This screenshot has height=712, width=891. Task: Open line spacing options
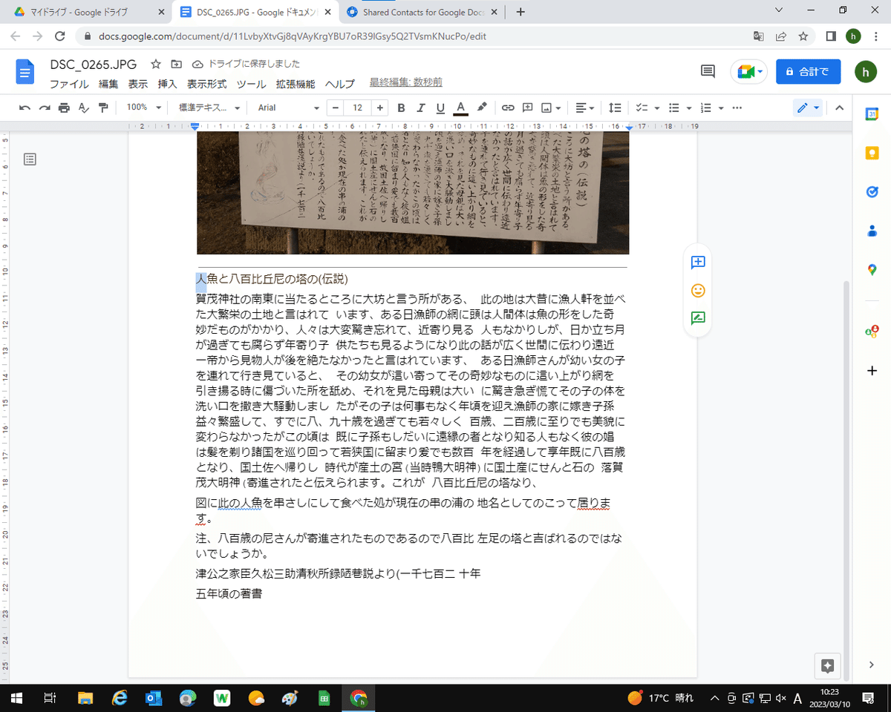(x=616, y=108)
